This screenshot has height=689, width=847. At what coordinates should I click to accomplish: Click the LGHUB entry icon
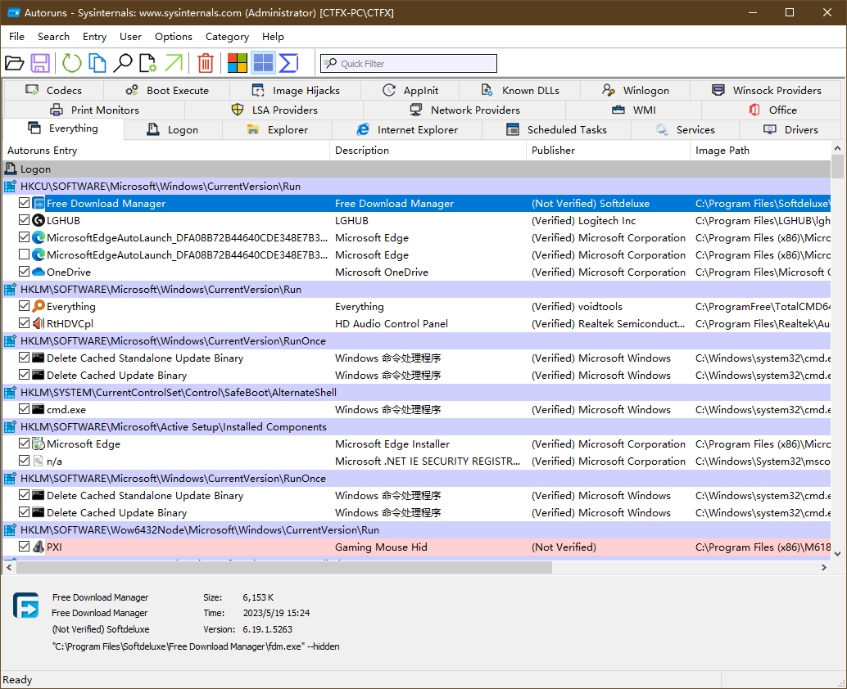point(38,220)
